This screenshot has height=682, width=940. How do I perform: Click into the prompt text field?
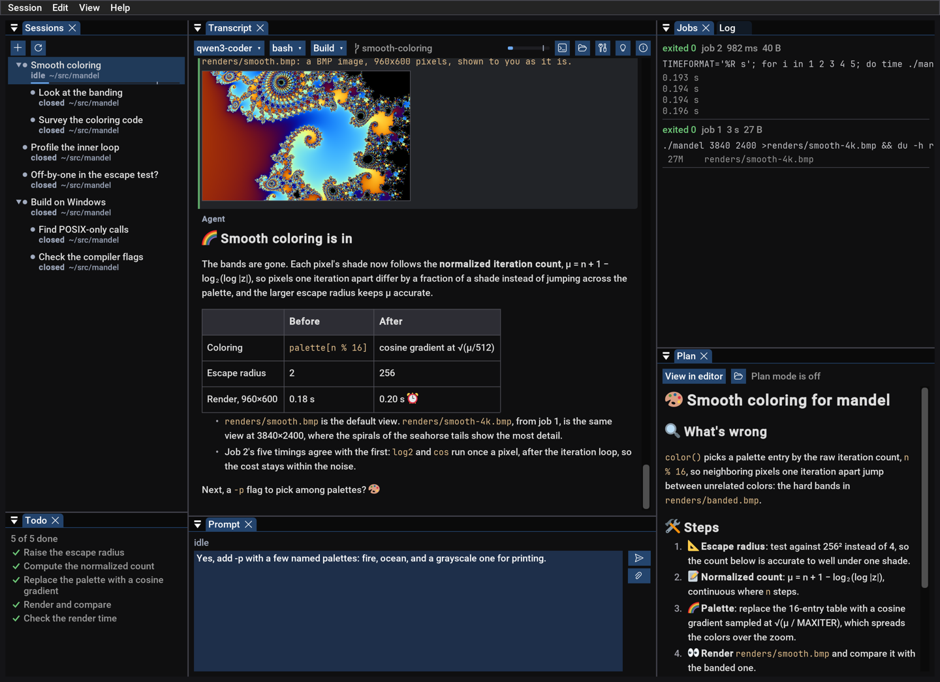click(408, 610)
